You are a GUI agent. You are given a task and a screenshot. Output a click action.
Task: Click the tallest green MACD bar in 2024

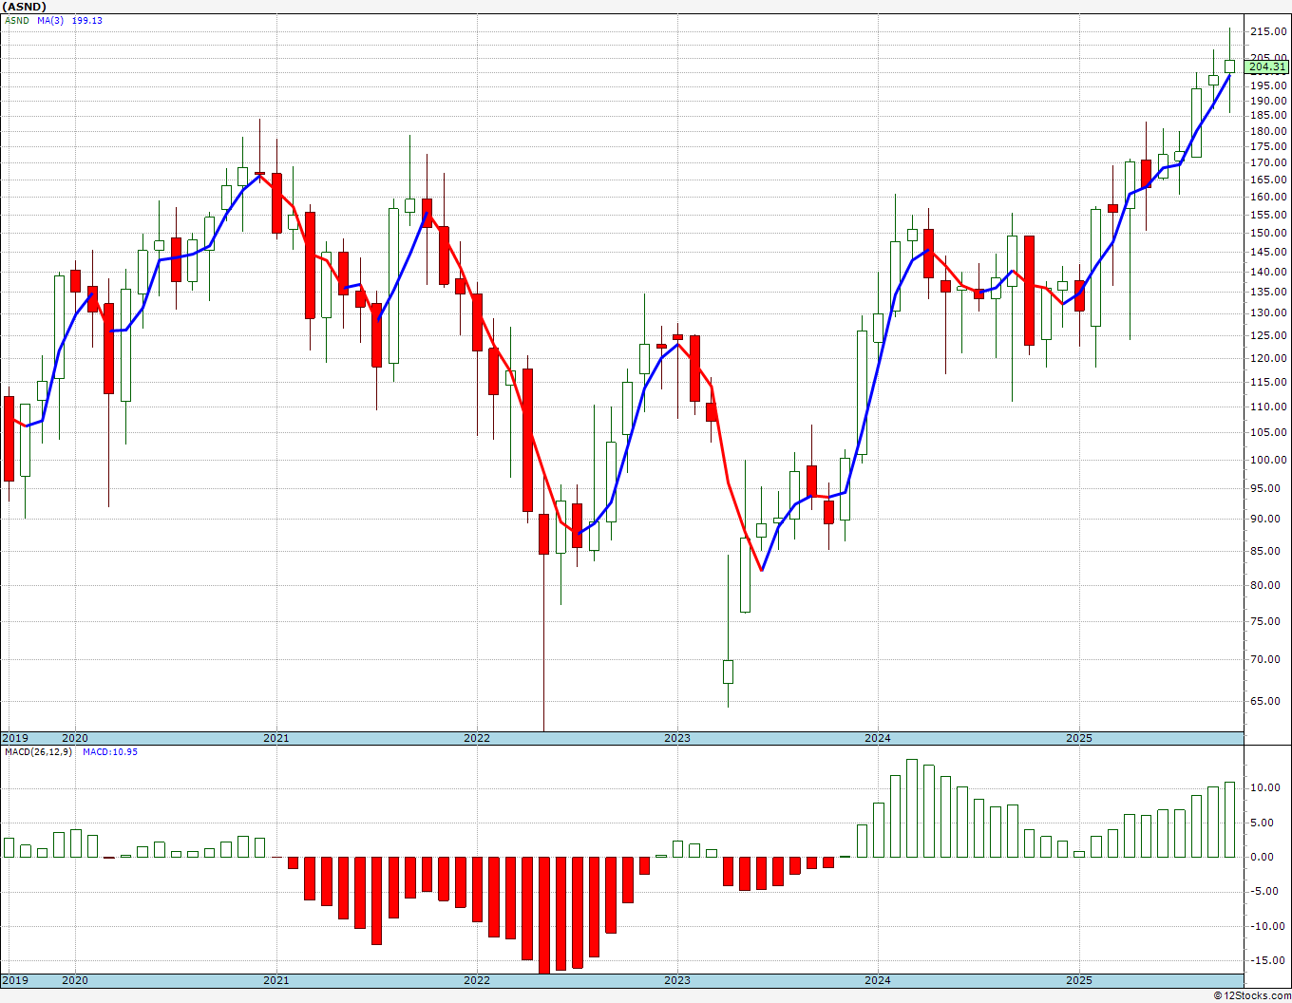coord(912,808)
